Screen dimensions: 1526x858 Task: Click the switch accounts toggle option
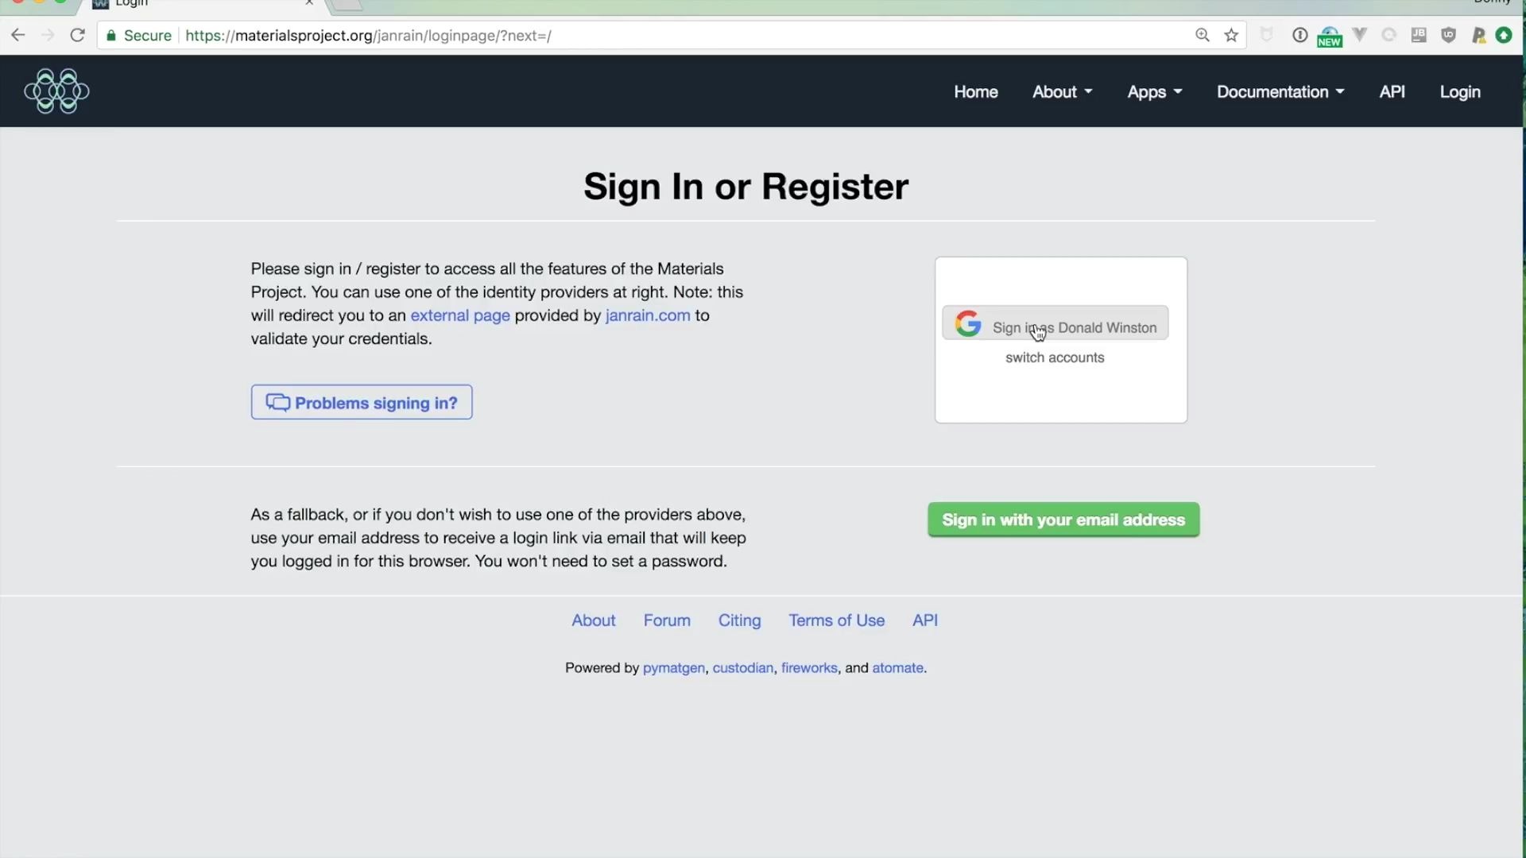click(x=1055, y=356)
